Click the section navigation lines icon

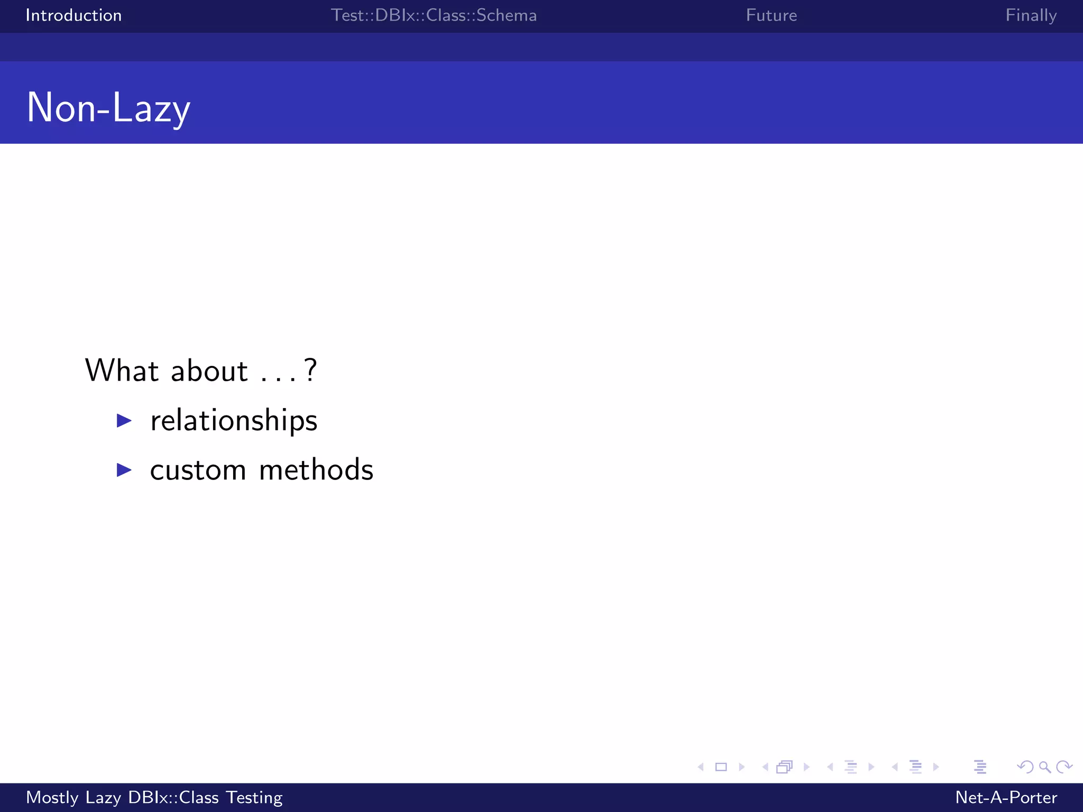[x=915, y=767]
